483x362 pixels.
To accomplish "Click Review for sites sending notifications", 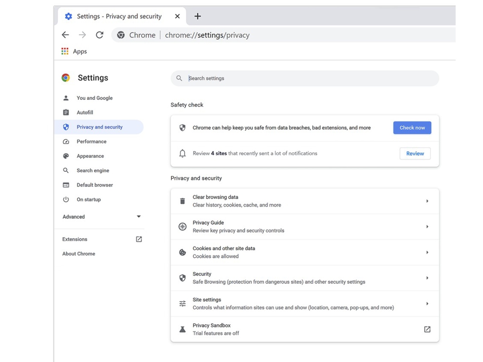I will coord(415,153).
